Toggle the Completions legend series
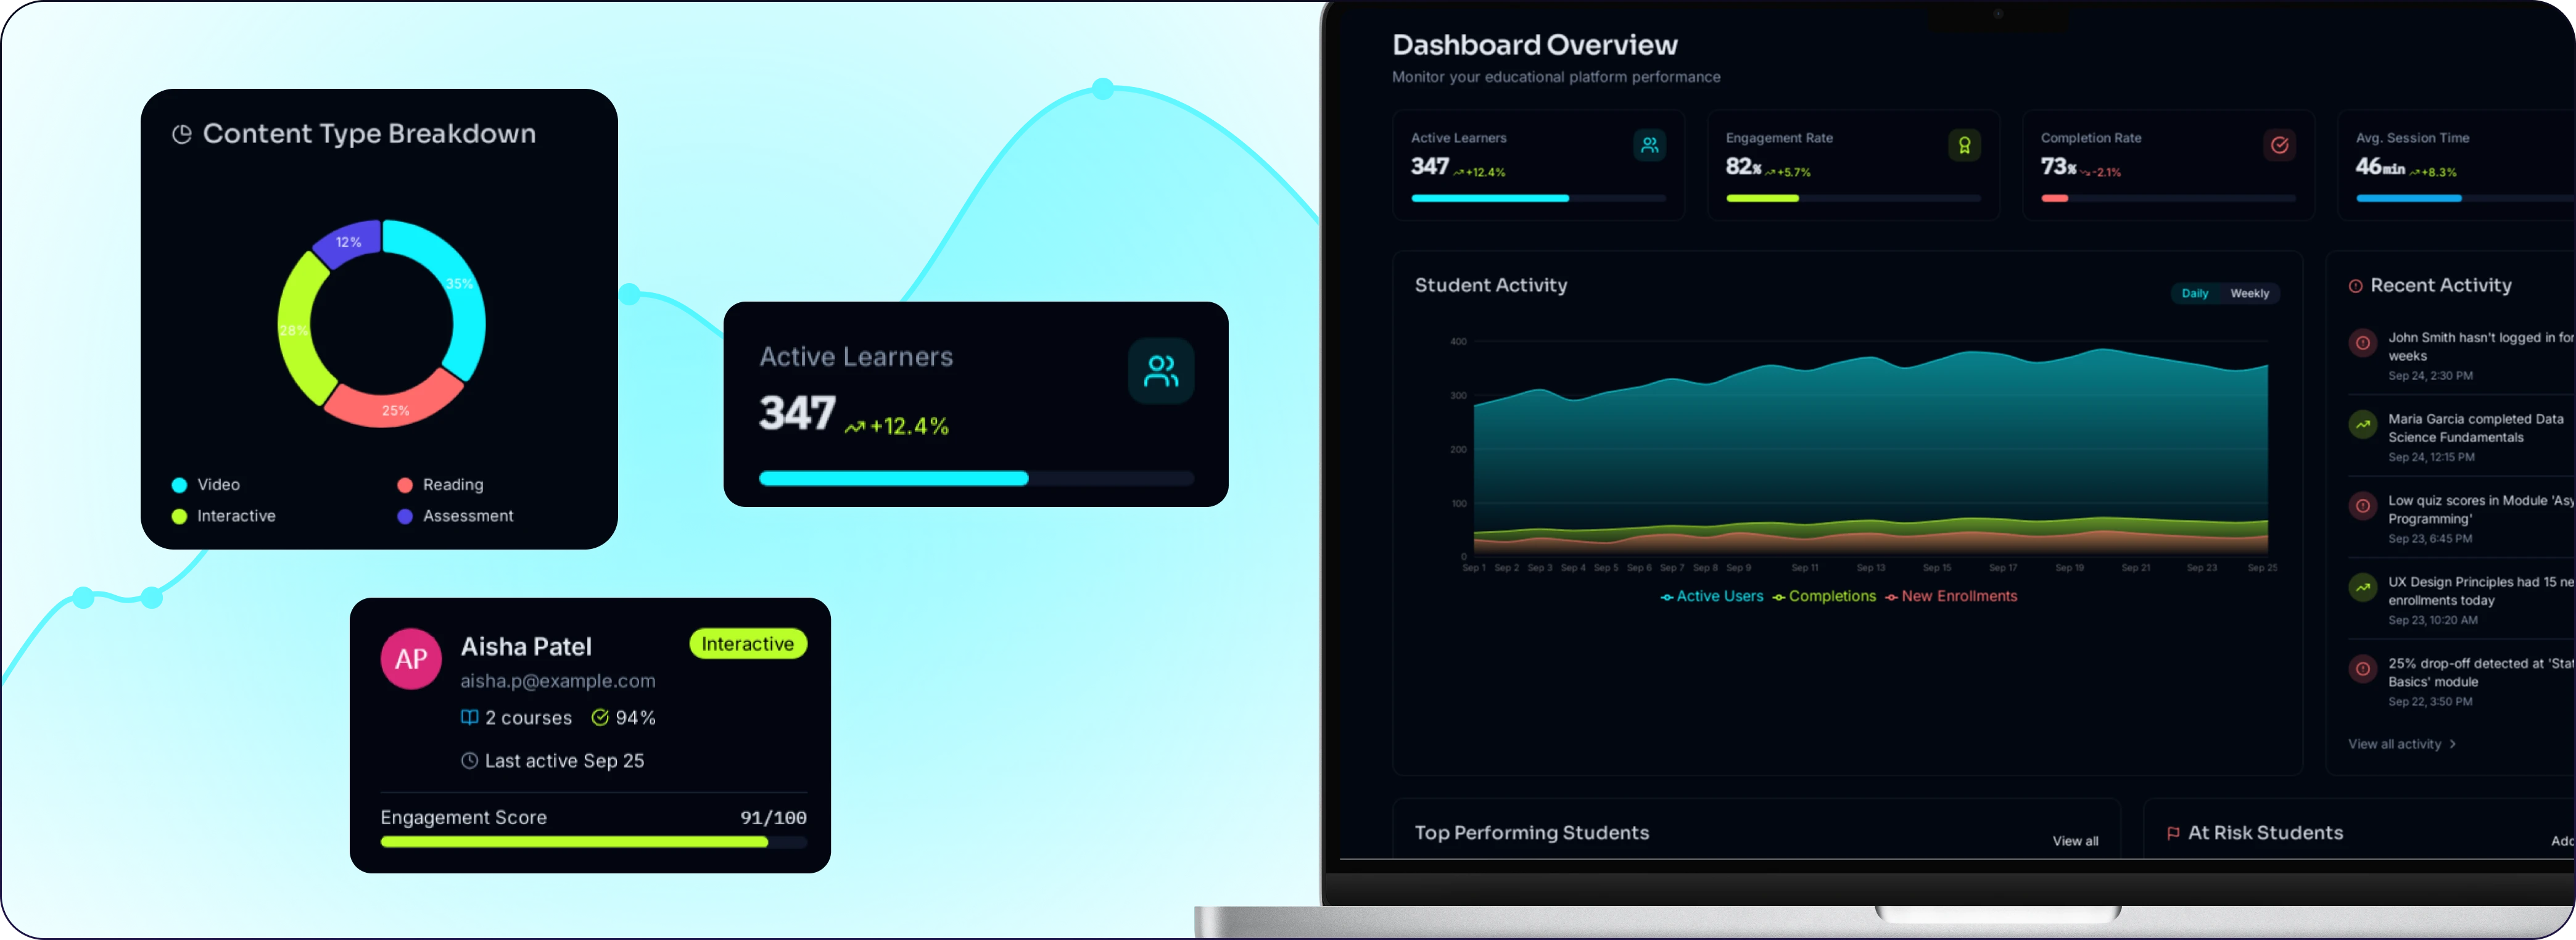Screen dimensions: 2576x940 point(1824,596)
